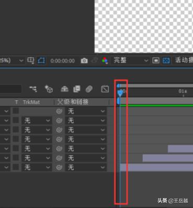Toggle preserve transparency box in third layer row
Image resolution: width=193 pixels, height=208 pixels.
(16, 130)
